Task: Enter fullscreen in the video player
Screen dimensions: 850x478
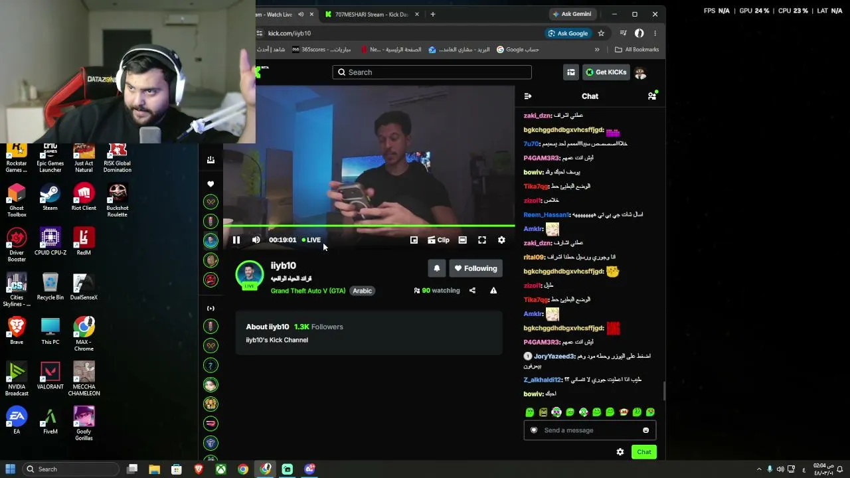Action: 482,240
